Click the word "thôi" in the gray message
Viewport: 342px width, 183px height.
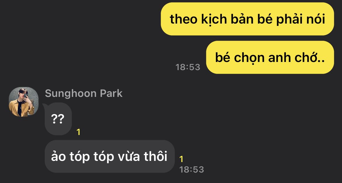coord(155,156)
